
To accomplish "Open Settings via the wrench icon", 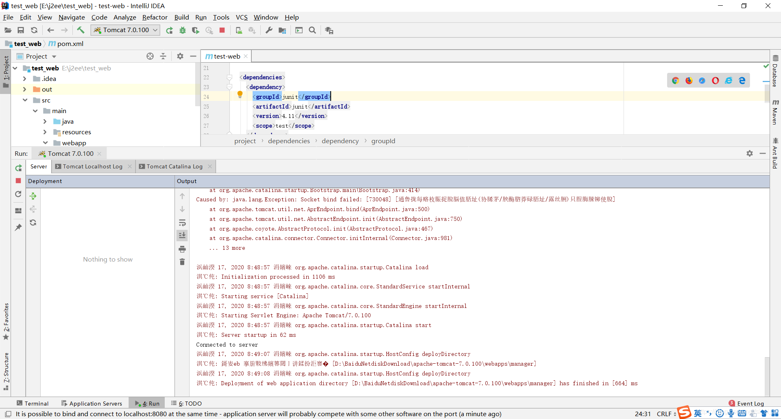I will click(269, 30).
